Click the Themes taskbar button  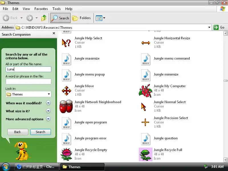tap(82, 167)
